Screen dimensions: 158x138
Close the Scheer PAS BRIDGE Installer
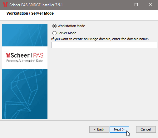pyautogui.click(x=151, y=5)
